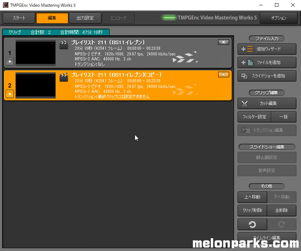Maximize the TMPGEnc window
Screen dimensions: 301x251
[x=277, y=5]
